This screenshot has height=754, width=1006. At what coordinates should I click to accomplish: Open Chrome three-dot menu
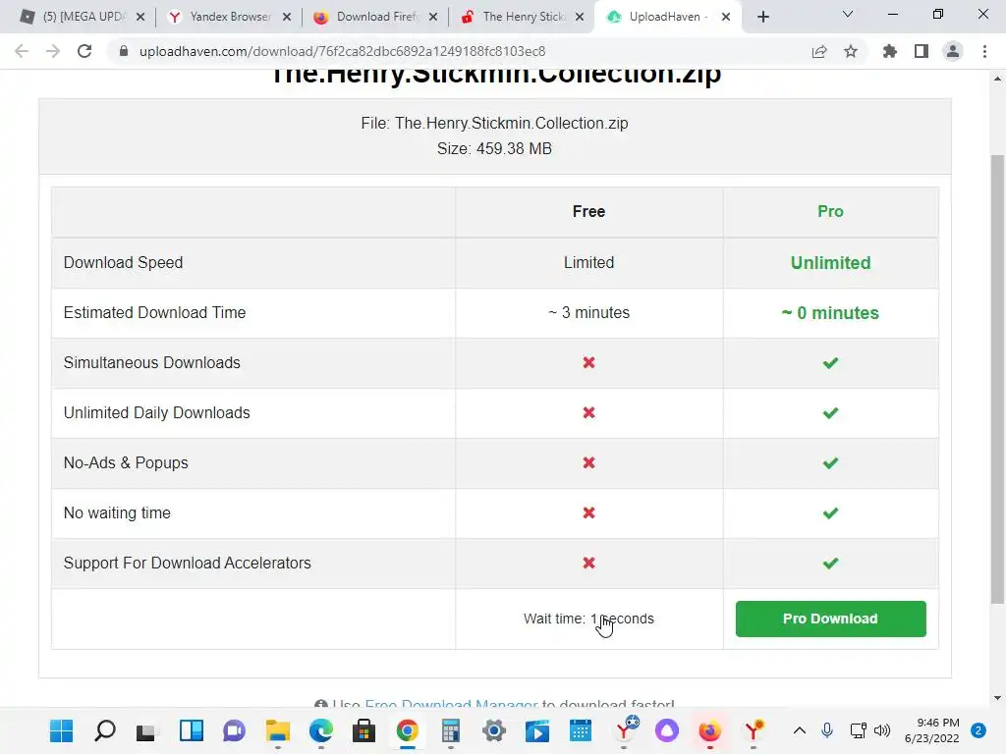(984, 51)
